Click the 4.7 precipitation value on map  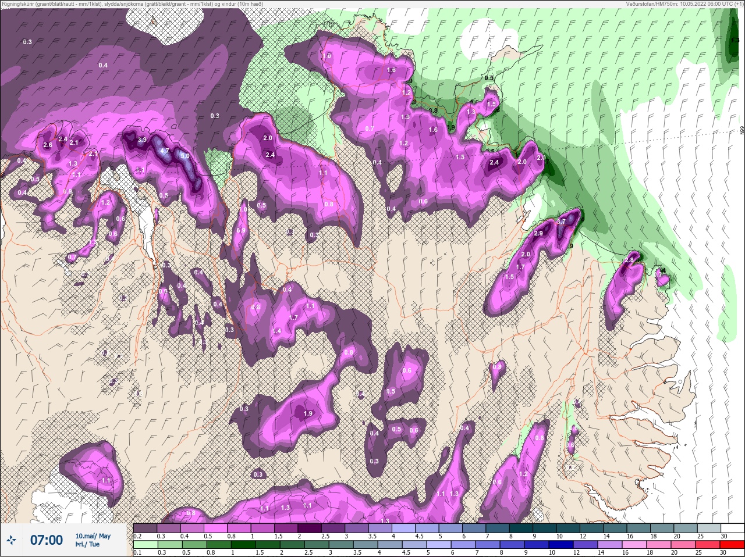[x=165, y=151]
